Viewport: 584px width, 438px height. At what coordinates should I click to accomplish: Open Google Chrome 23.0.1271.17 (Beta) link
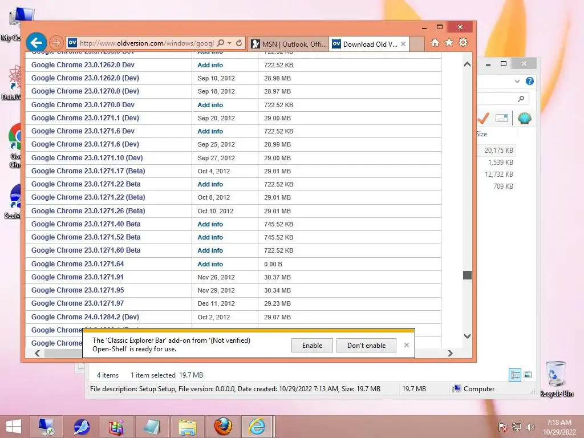point(88,171)
